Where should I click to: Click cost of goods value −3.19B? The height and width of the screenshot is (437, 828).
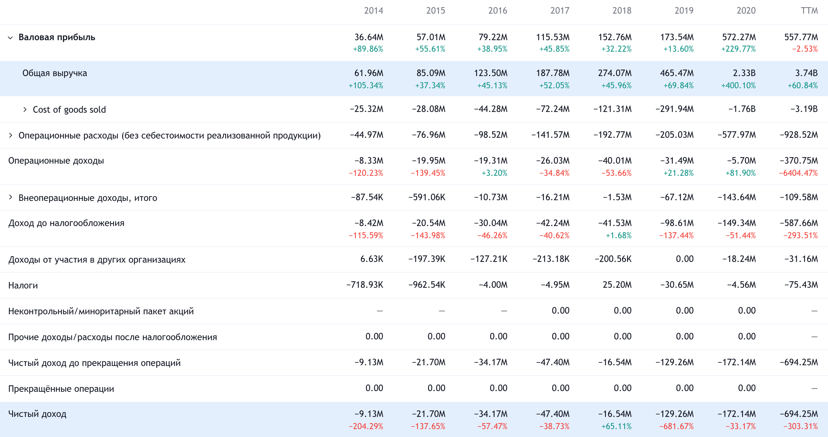tap(804, 109)
